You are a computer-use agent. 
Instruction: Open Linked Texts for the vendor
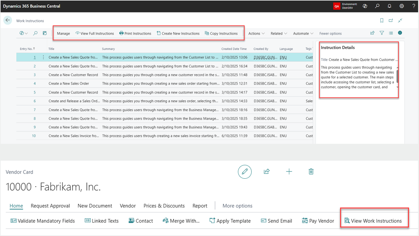pos(102,221)
